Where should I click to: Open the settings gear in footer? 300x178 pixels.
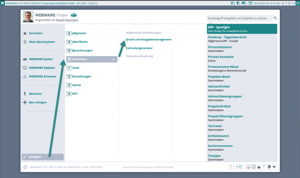click(x=25, y=167)
